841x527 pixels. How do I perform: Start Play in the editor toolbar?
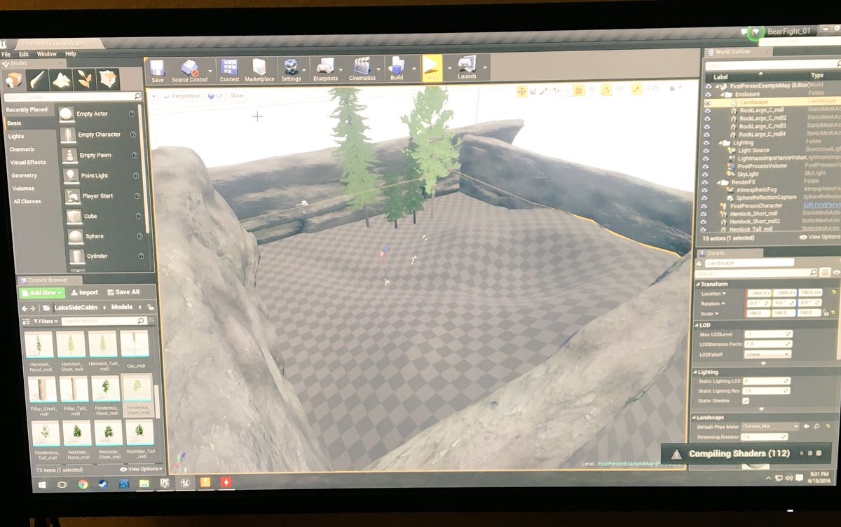431,69
